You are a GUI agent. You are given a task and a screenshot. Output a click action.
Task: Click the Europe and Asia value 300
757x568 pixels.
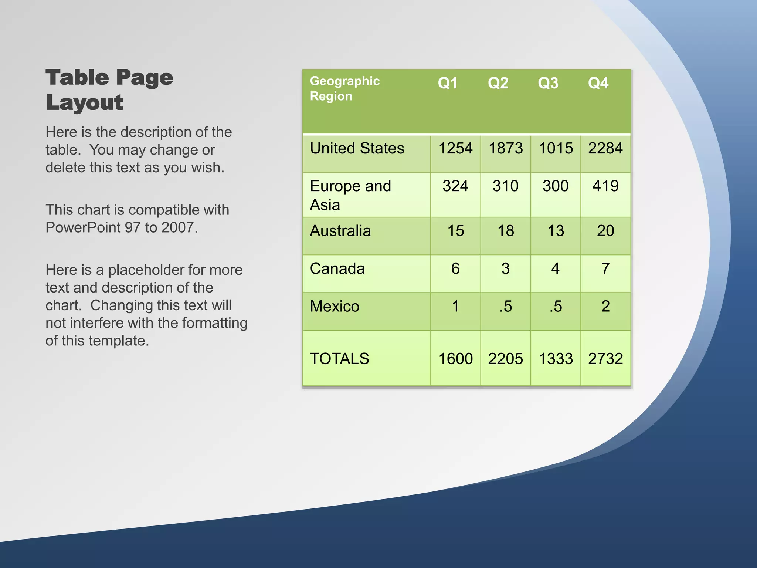tap(556, 186)
